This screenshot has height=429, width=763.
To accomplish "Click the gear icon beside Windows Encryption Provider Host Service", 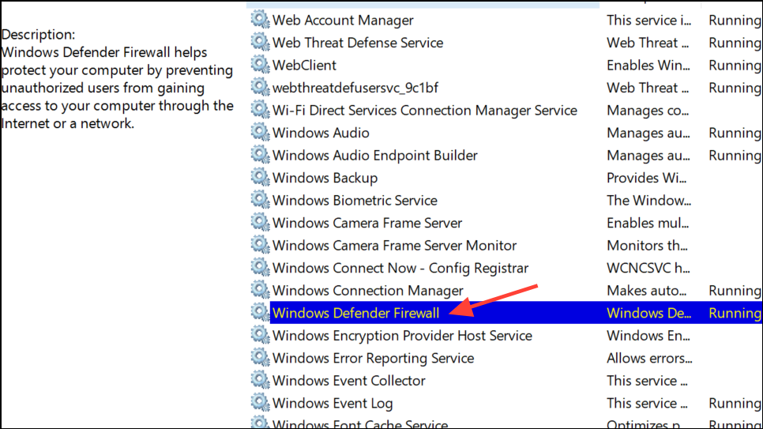I will tap(260, 335).
